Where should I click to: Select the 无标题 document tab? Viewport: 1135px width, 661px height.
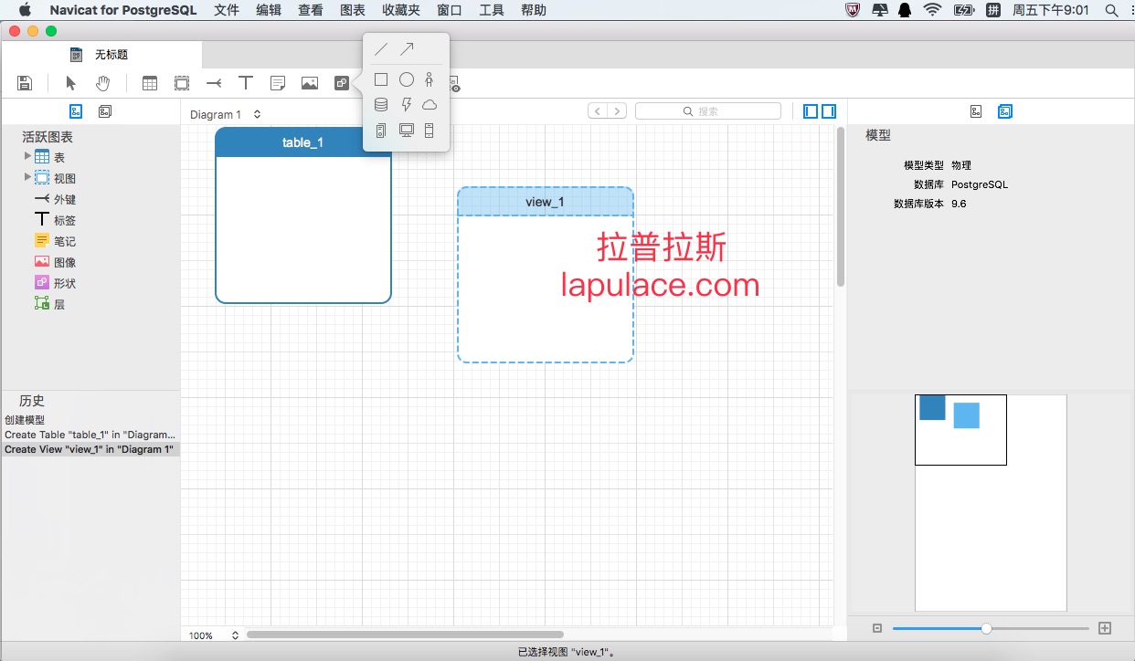[x=101, y=55]
